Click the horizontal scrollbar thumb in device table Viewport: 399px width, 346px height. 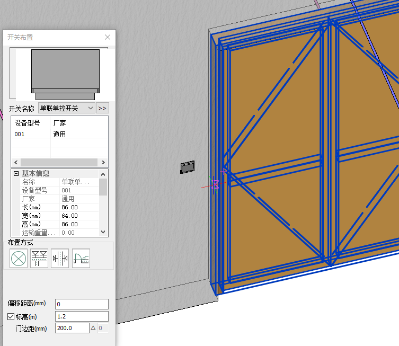click(x=59, y=162)
